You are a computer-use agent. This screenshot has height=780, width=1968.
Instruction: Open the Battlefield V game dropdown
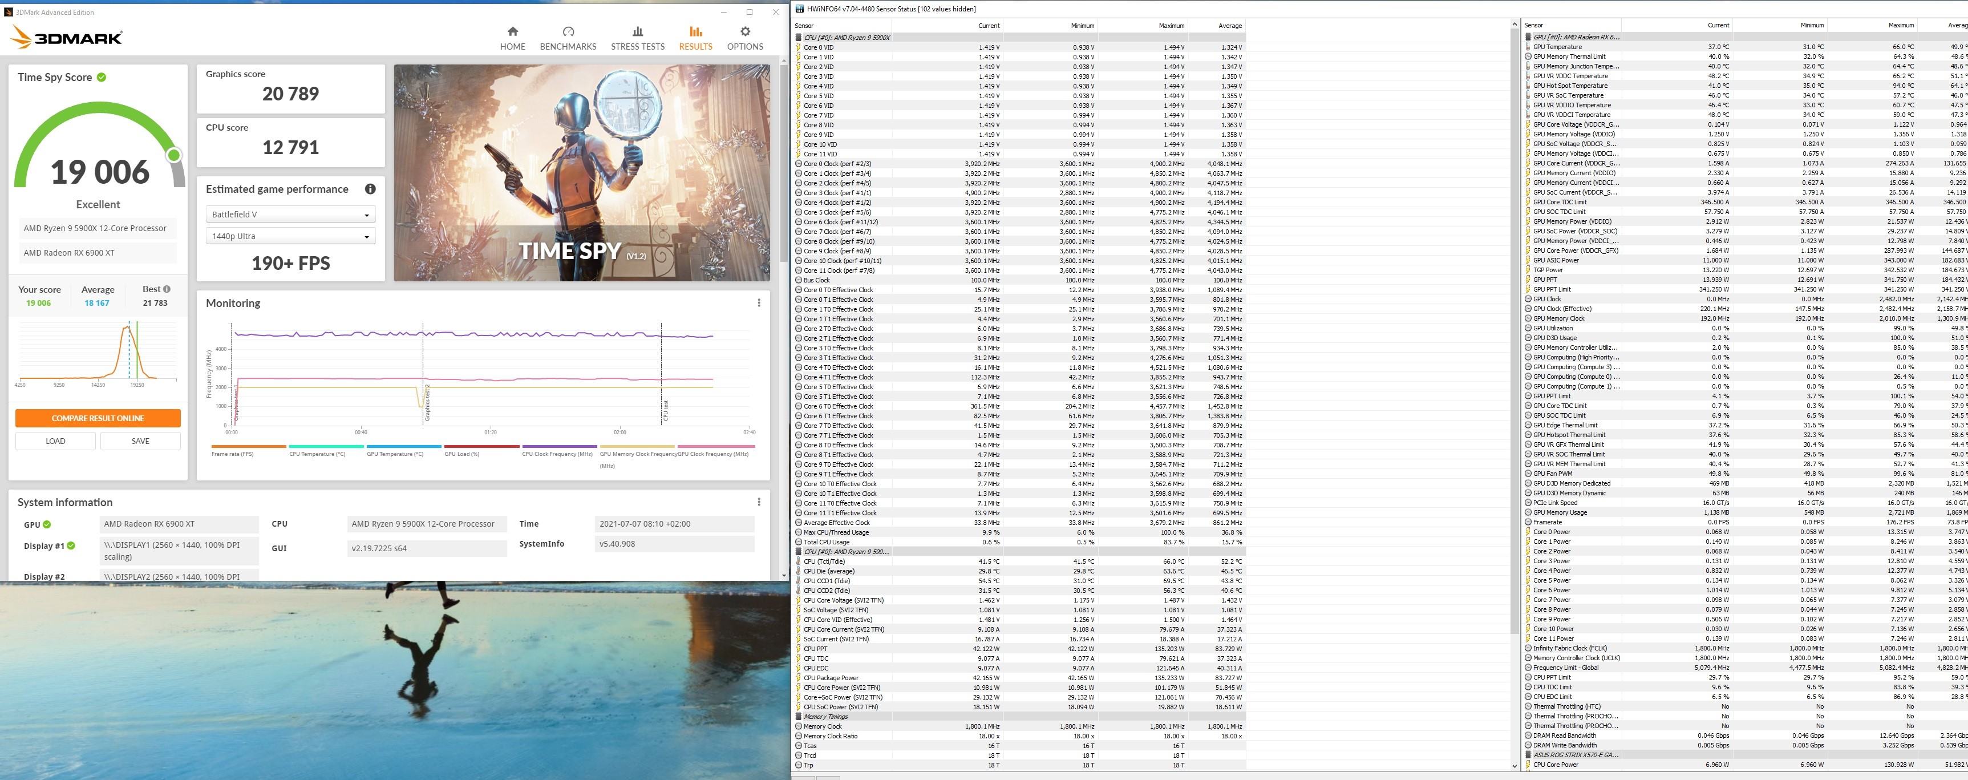point(290,215)
